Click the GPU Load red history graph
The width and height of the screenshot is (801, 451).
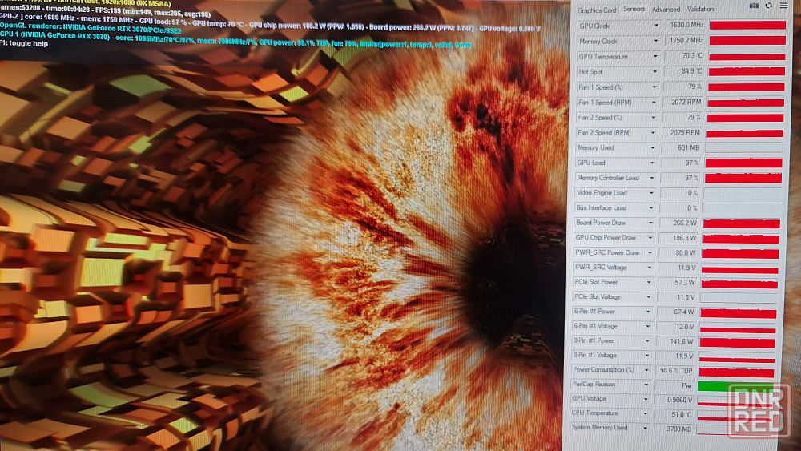[x=743, y=163]
